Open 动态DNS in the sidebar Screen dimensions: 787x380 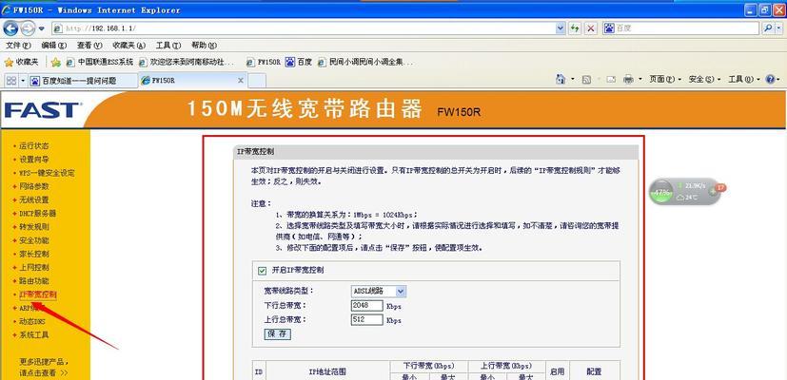tap(32, 322)
